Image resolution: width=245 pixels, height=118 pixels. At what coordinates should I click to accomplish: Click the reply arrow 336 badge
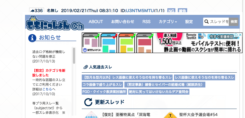coord(36,11)
